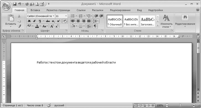
Task: Toggle italic formatting (К)
Action: [34, 21]
